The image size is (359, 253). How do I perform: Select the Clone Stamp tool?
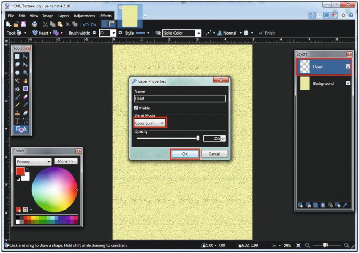17,113
